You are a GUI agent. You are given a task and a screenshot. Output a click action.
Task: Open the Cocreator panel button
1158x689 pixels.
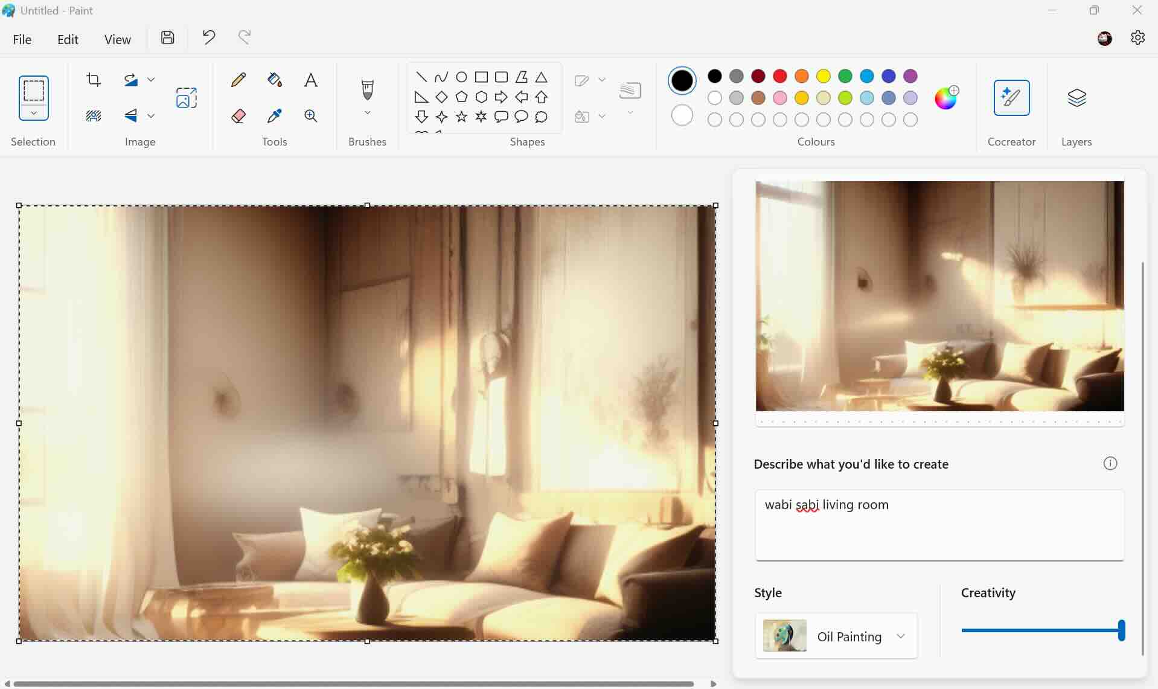click(1011, 98)
